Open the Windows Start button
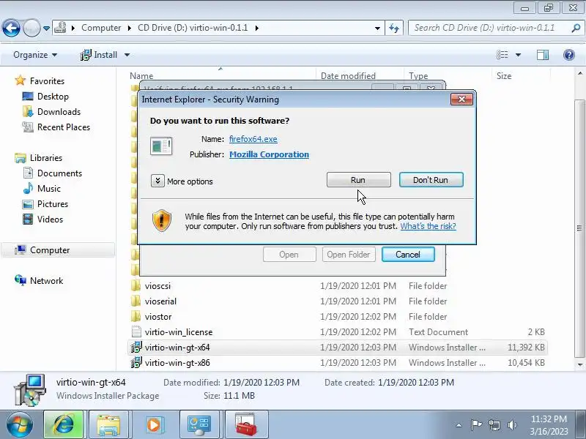 coord(20,424)
